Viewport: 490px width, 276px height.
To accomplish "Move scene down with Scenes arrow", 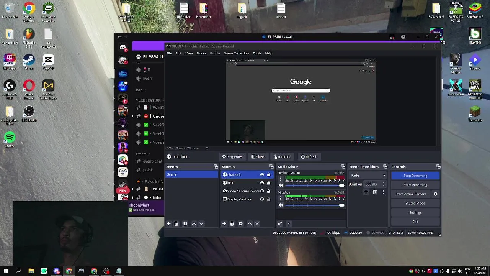I will coord(201,223).
